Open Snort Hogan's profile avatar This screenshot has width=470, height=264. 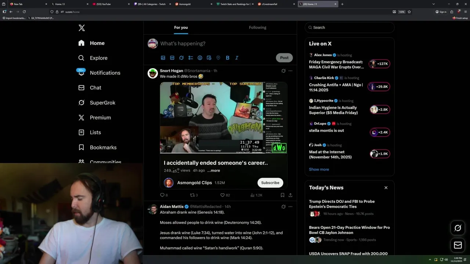point(153,73)
